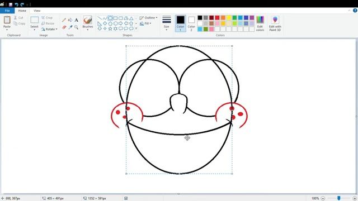Choose the Oval shape
Screen dimensions: 358x201
click(110, 18)
